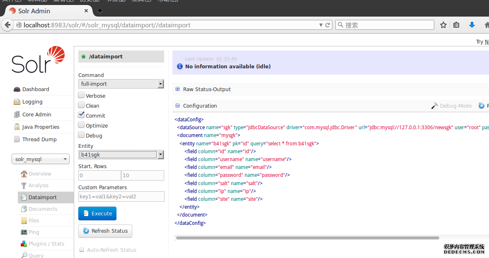Screen dimensions: 489x258
Task: Open the Entity b41sgk dropdown
Action: 121,155
